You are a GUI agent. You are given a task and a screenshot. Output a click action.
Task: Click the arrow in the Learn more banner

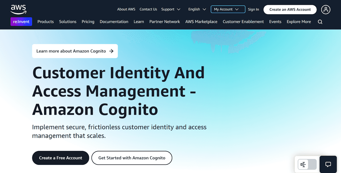(112, 51)
